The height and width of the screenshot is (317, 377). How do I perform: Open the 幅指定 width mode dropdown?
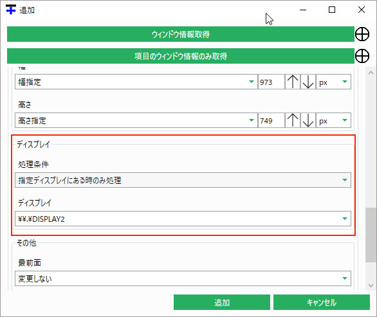coord(136,82)
